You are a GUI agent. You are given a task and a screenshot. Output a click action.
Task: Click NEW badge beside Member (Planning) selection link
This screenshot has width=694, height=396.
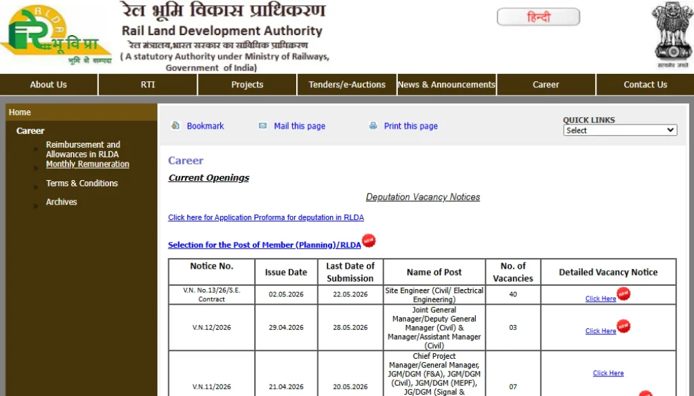[x=369, y=240]
